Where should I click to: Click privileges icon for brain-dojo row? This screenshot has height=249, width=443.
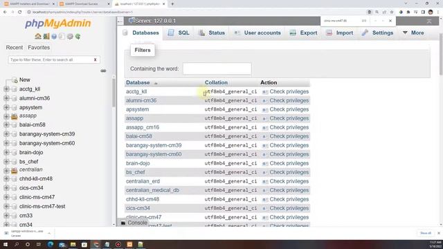click(264, 163)
